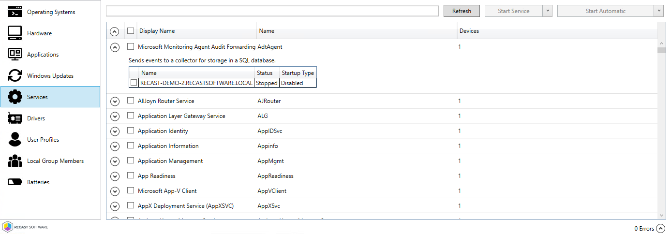Check the select-all checkbox in header
The height and width of the screenshot is (234, 671).
[131, 31]
